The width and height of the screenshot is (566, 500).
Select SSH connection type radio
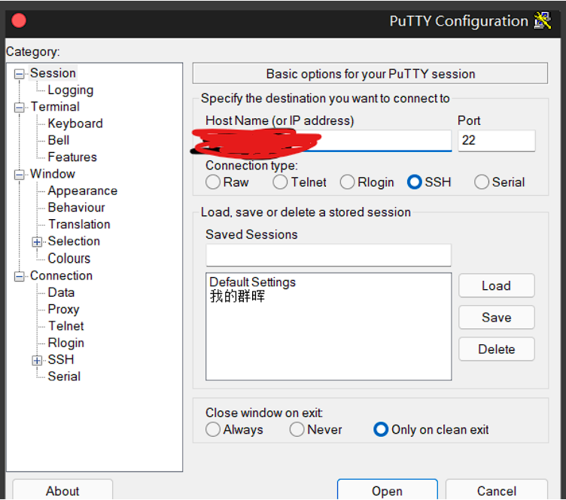[414, 182]
